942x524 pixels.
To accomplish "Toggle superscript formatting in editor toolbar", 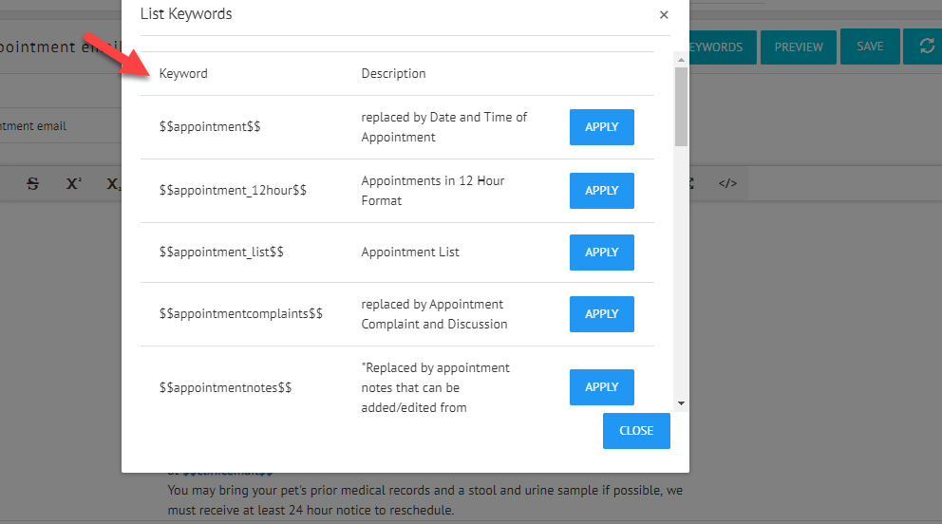I will click(73, 183).
